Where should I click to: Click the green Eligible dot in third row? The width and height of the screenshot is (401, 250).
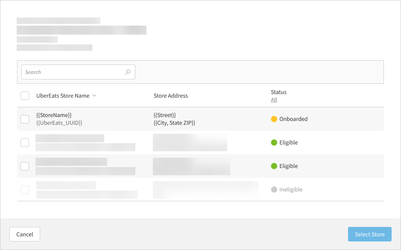coord(274,166)
